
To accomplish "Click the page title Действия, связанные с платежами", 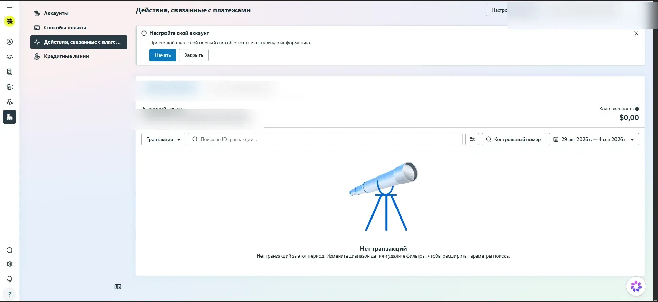I will (x=193, y=10).
